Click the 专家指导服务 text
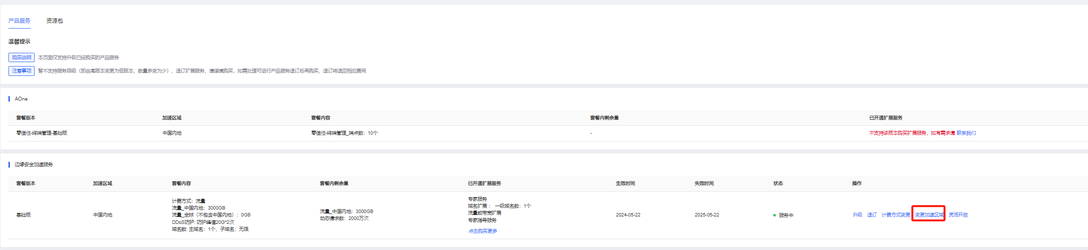The image size is (1088, 250). [482, 220]
